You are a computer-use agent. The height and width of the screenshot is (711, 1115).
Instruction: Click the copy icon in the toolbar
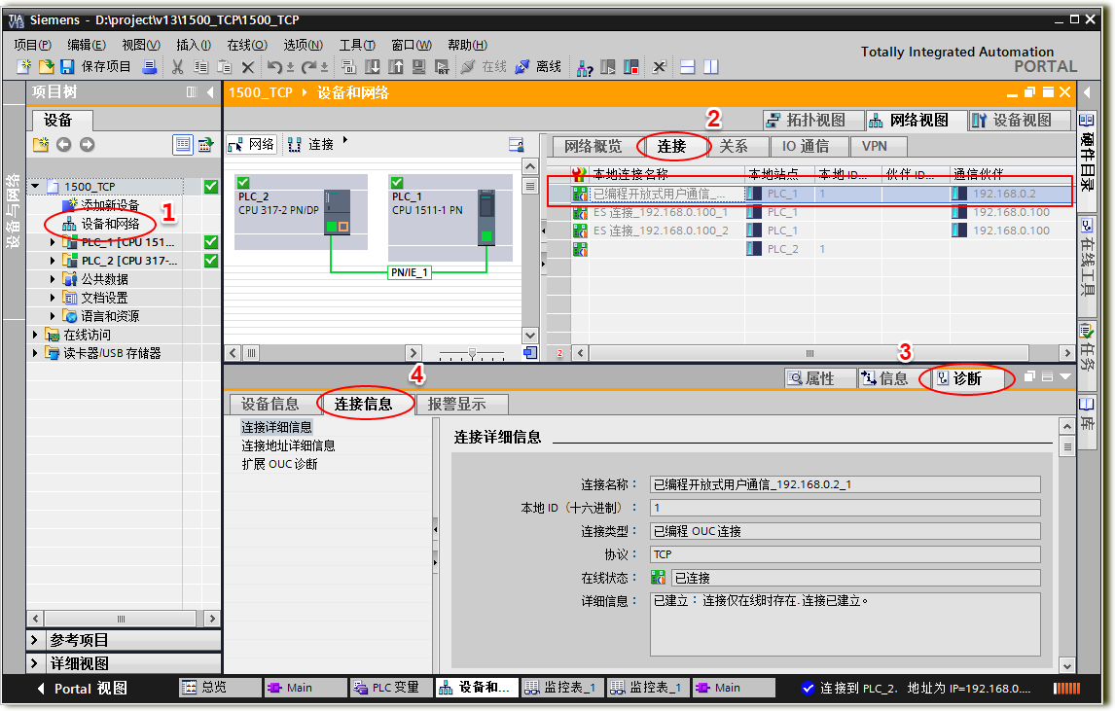[201, 67]
